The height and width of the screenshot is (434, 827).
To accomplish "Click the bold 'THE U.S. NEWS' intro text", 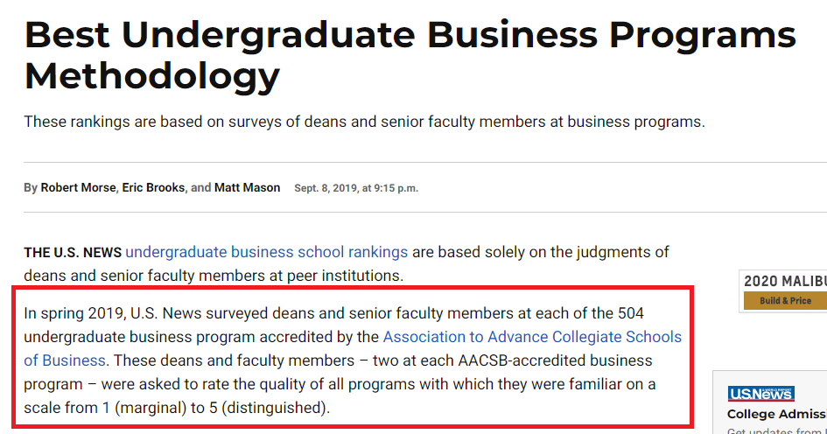I will point(73,253).
